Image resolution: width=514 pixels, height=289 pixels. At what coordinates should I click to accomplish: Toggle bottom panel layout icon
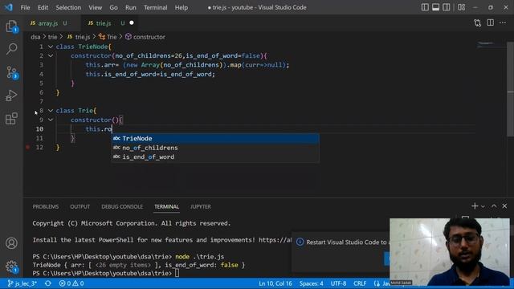[435, 7]
